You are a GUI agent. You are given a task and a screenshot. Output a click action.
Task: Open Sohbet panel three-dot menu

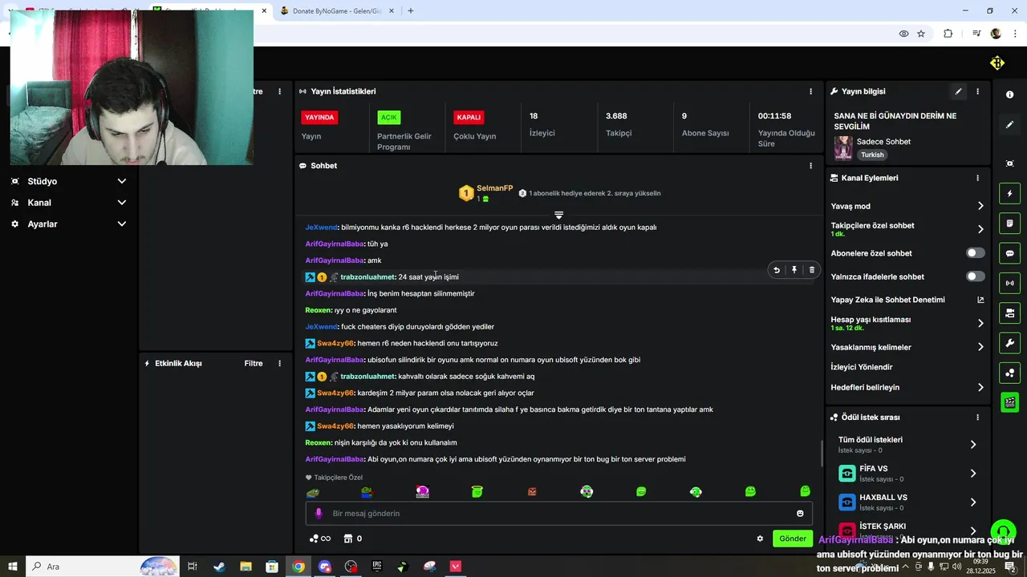point(810,166)
